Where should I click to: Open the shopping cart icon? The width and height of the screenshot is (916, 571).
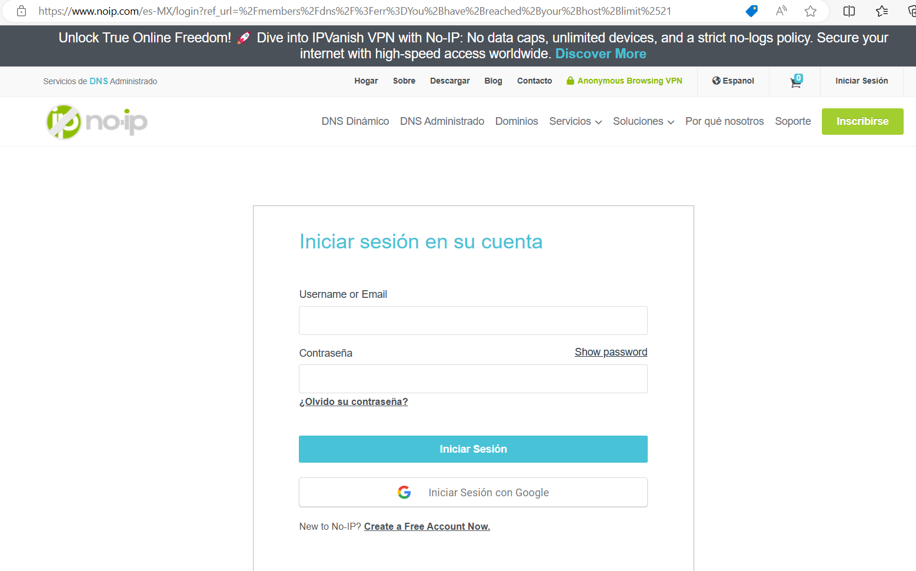click(x=796, y=81)
